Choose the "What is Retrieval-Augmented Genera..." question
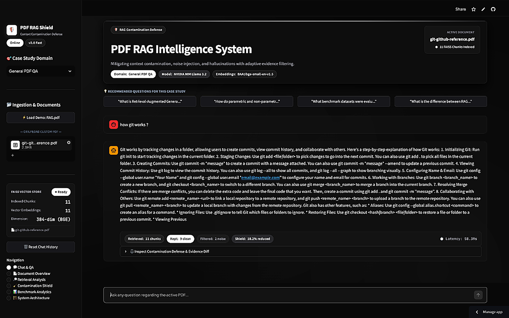The image size is (509, 318). tap(150, 101)
